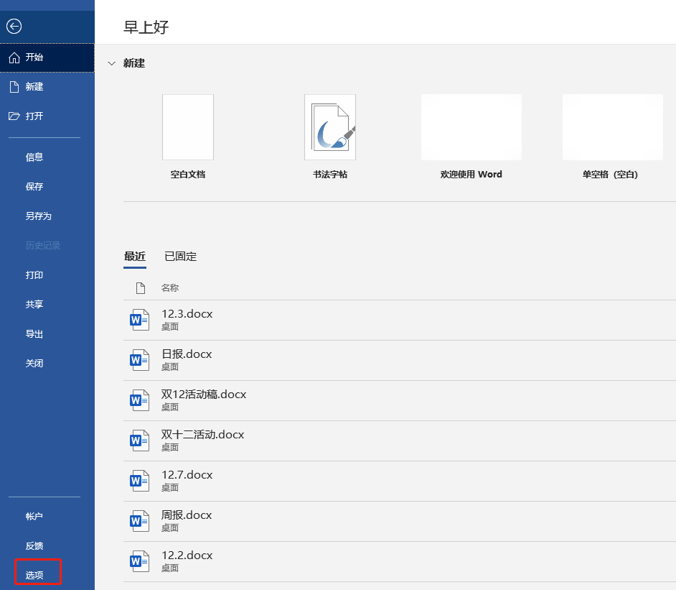This screenshot has width=676, height=590.
Task: Open the 欢迎使用 Word template
Action: click(x=471, y=127)
